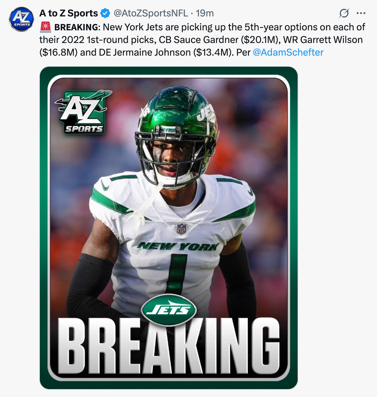Open the 19m timestamp link

[205, 13]
